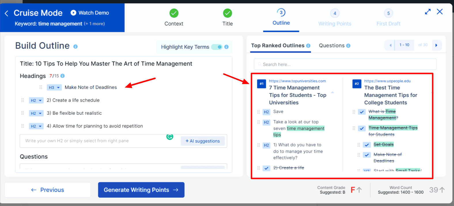This screenshot has height=206, width=454.
Task: Click the Generate Writing Points button
Action: pos(141,190)
